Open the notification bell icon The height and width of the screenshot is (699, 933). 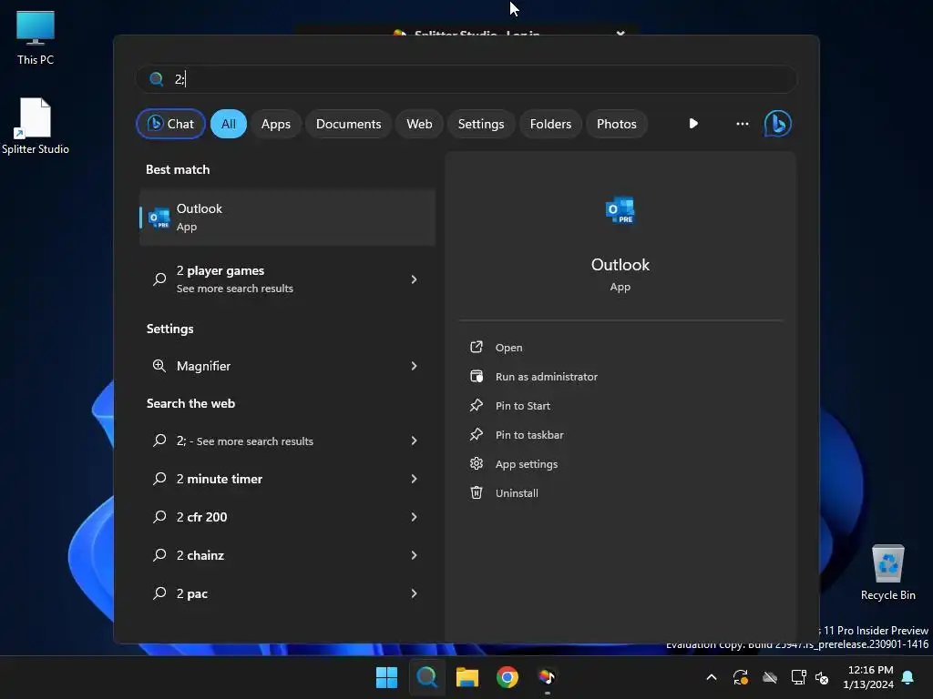pos(908,677)
